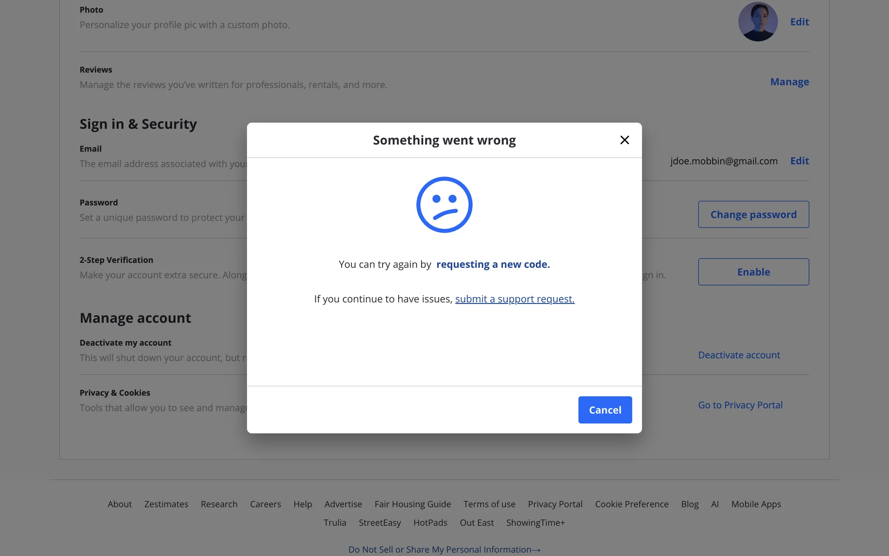Click Terms of use in footer
Viewport: 889px width, 556px height.
click(489, 504)
